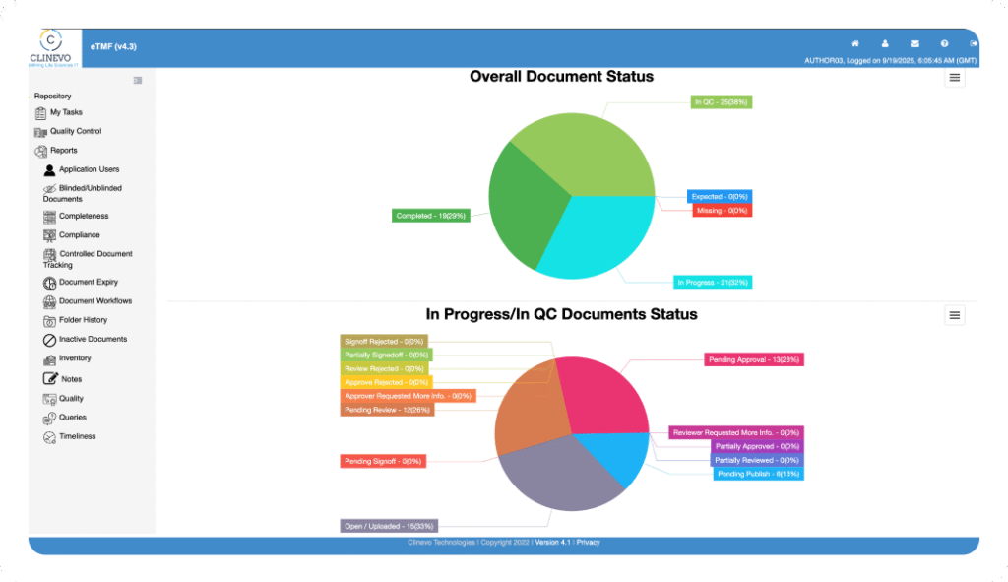
Task: Click the logout icon in header
Action: [973, 43]
